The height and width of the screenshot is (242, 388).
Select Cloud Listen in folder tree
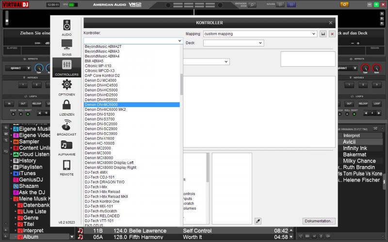click(32, 154)
